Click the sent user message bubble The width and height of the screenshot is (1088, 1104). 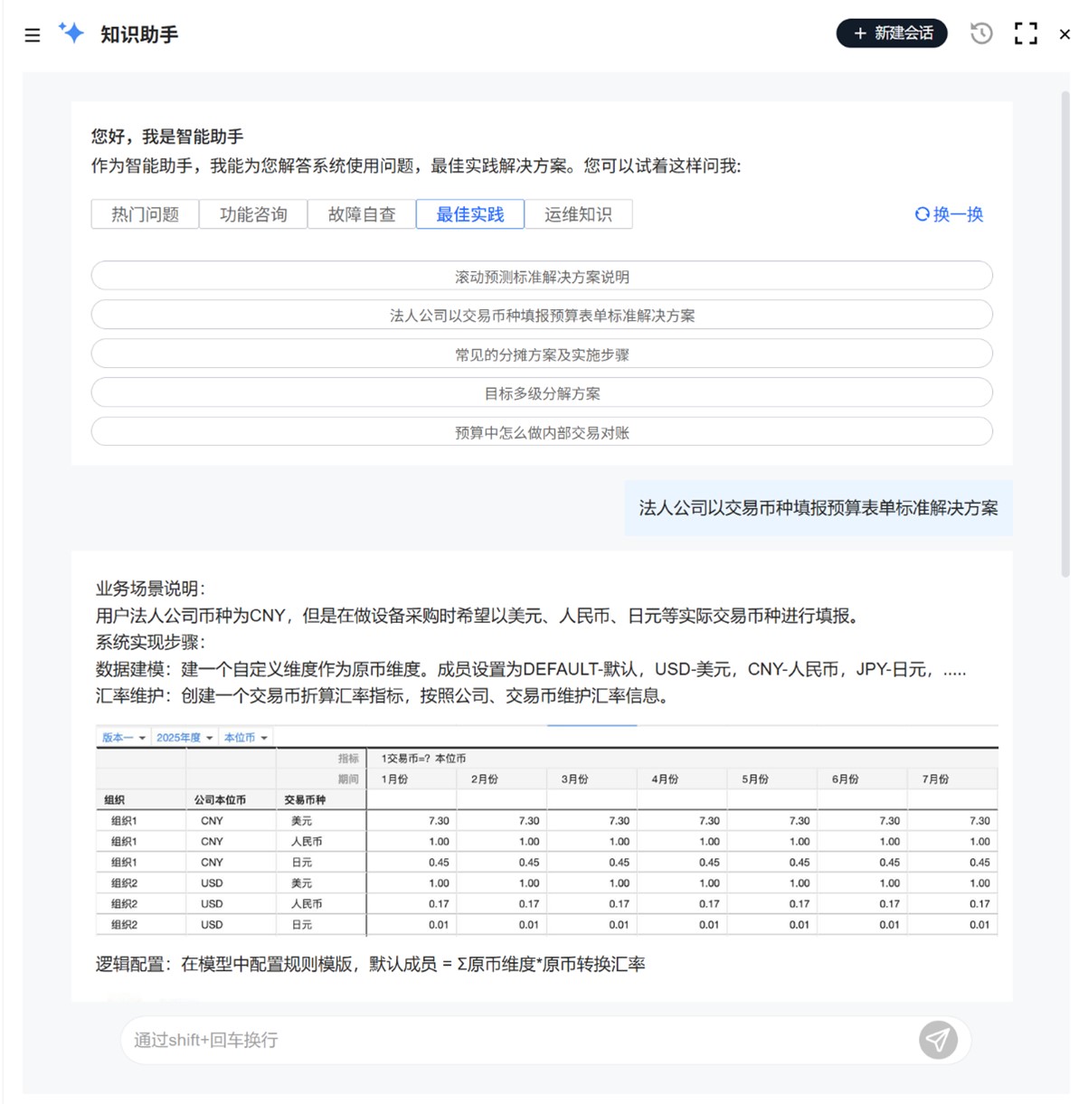click(818, 508)
